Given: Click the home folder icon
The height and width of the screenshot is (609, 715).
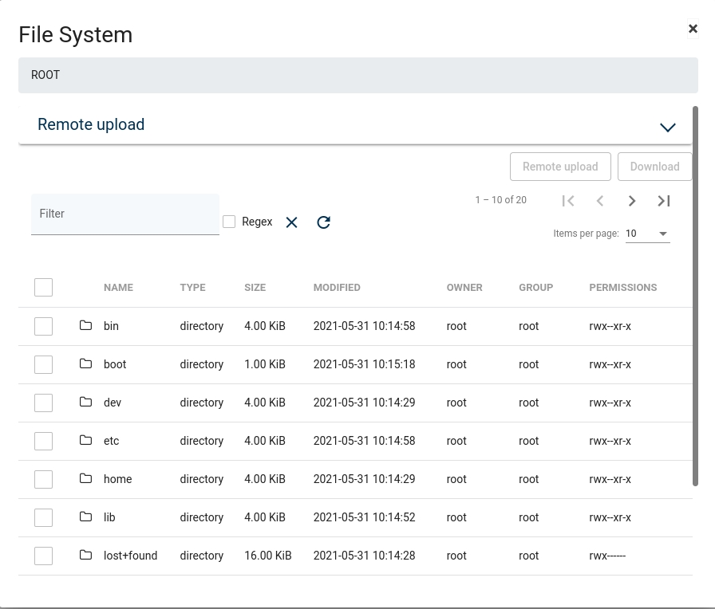Looking at the screenshot, I should click(86, 479).
